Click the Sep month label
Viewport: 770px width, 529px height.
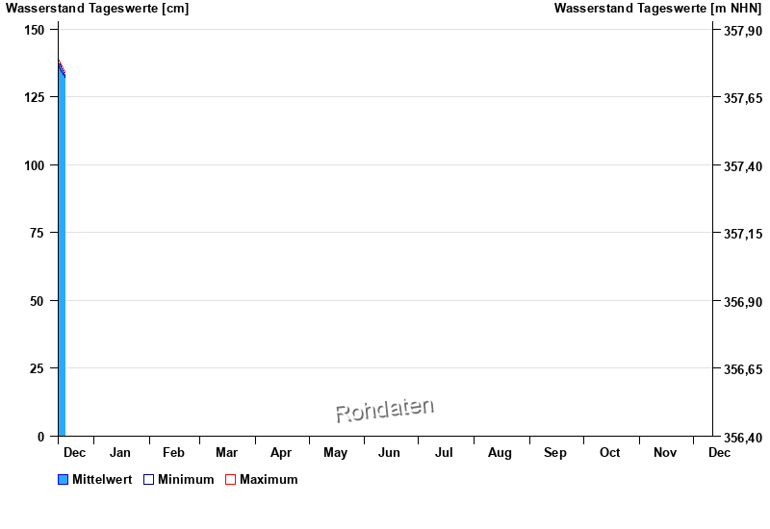click(555, 452)
